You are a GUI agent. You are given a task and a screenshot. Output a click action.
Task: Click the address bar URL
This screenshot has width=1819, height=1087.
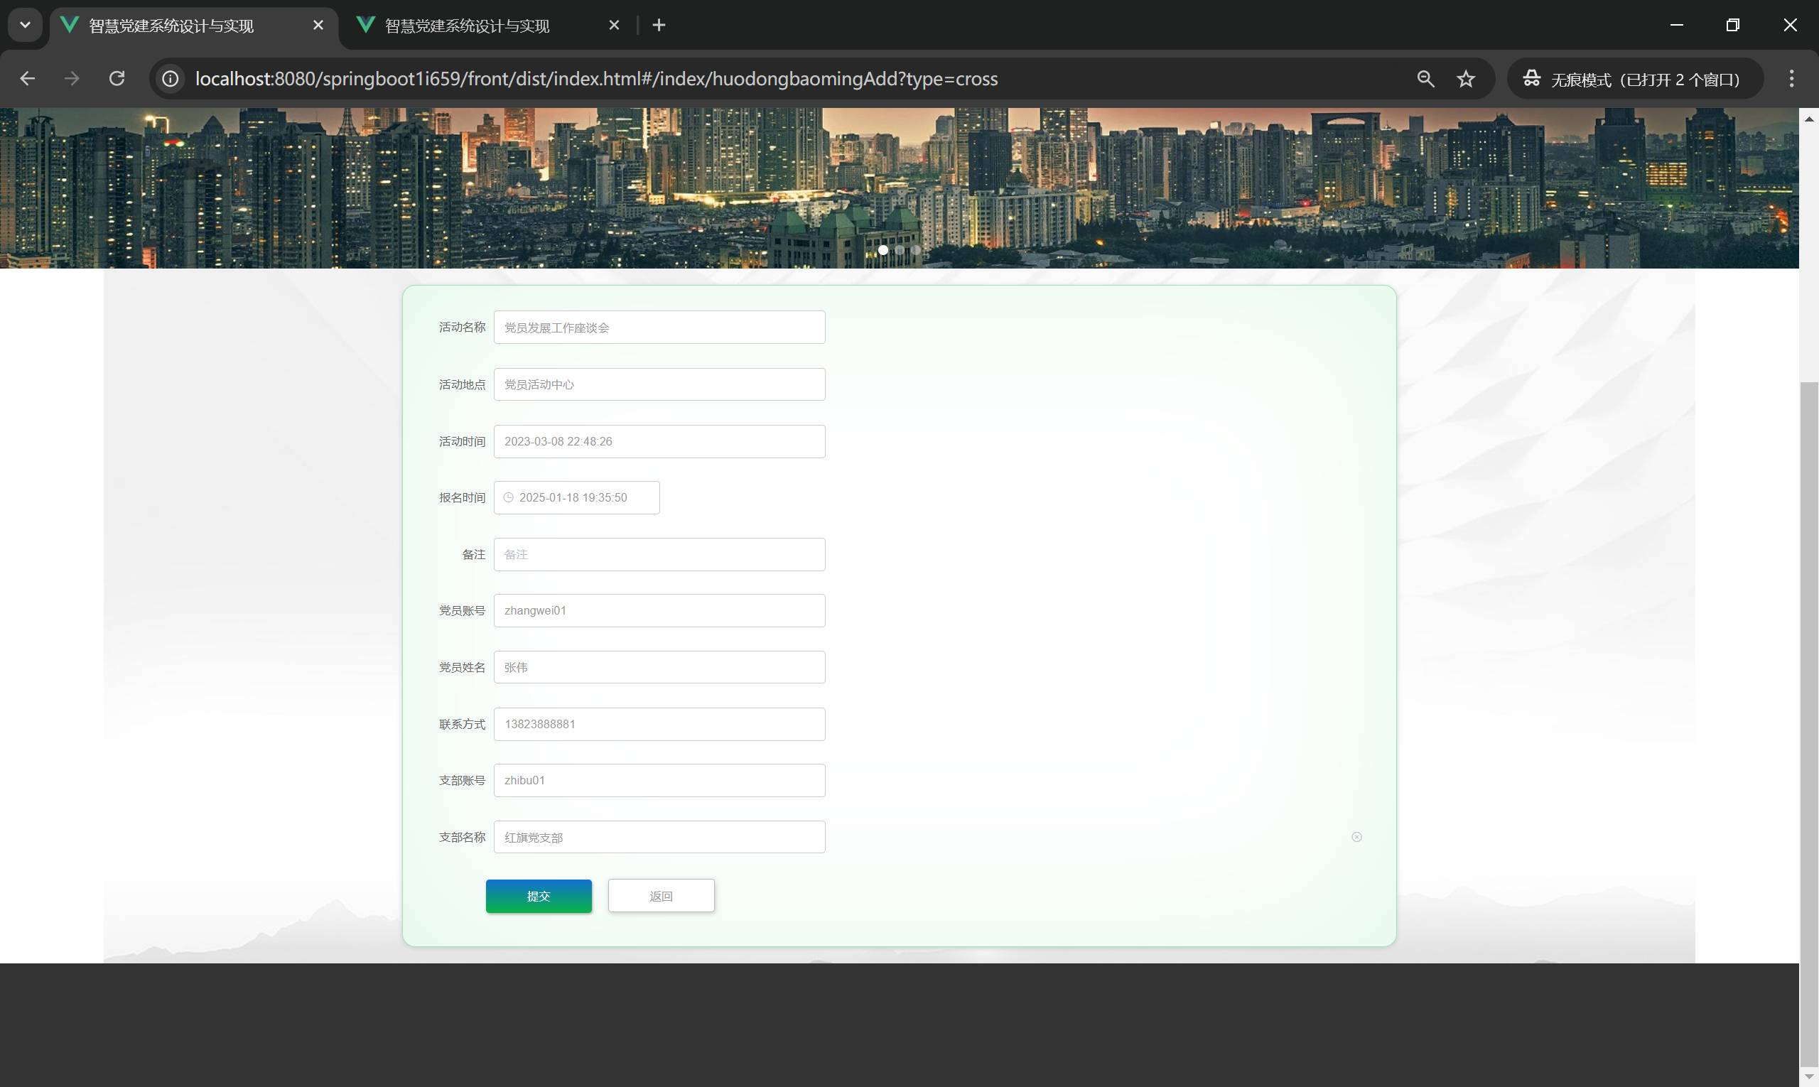596,78
